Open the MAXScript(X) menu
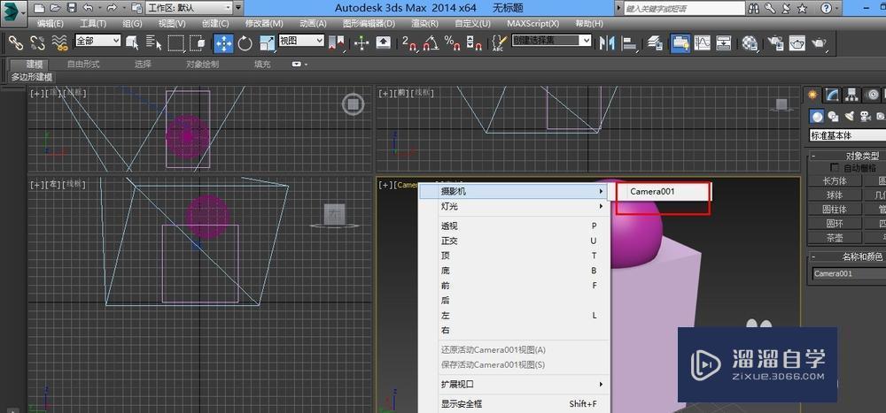The width and height of the screenshot is (886, 413). pos(532,24)
